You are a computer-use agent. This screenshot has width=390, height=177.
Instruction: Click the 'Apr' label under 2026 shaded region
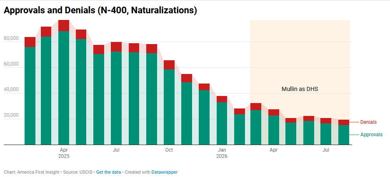274,150
